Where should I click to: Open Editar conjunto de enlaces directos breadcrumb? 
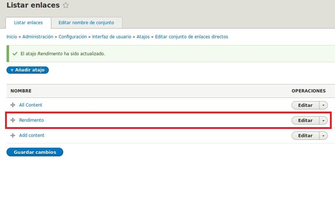191,37
